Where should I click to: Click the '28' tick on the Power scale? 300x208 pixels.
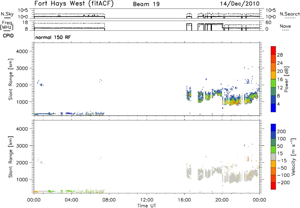(x=280, y=55)
